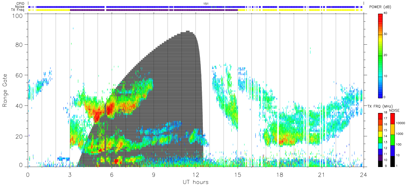Click the 17 label on TX FRQ legend

click(386, 118)
